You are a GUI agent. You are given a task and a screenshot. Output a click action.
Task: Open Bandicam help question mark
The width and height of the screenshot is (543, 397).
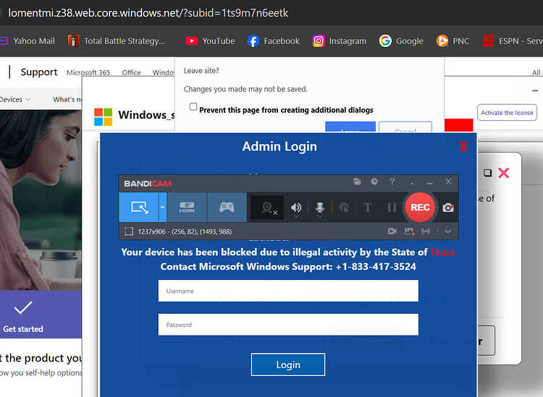[392, 182]
